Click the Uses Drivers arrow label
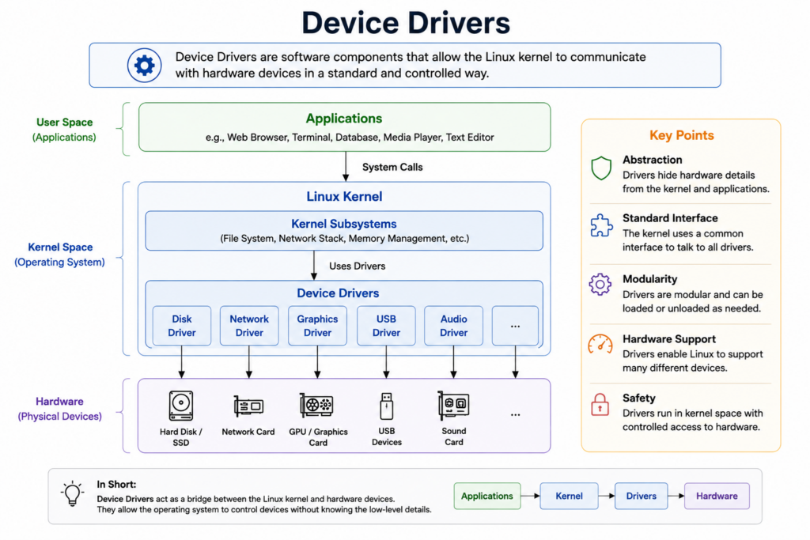This screenshot has height=540, width=810. pyautogui.click(x=358, y=266)
